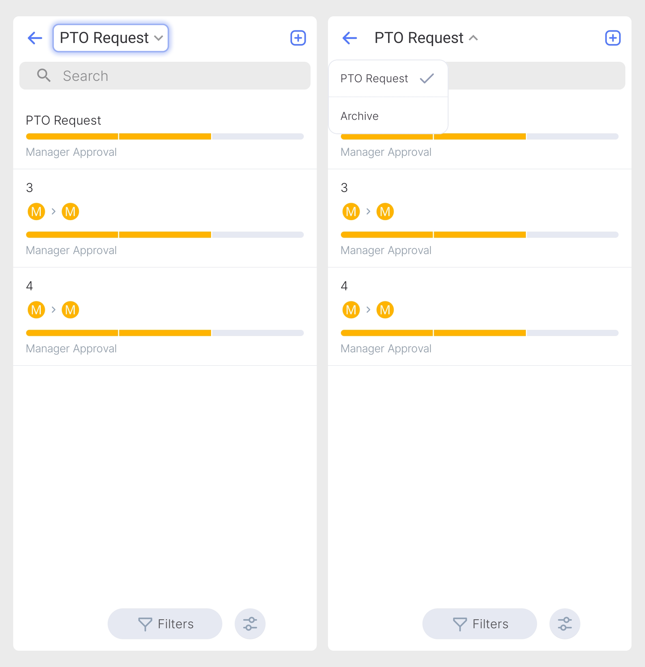Open Filters in the left panel
The image size is (645, 667).
click(x=165, y=624)
